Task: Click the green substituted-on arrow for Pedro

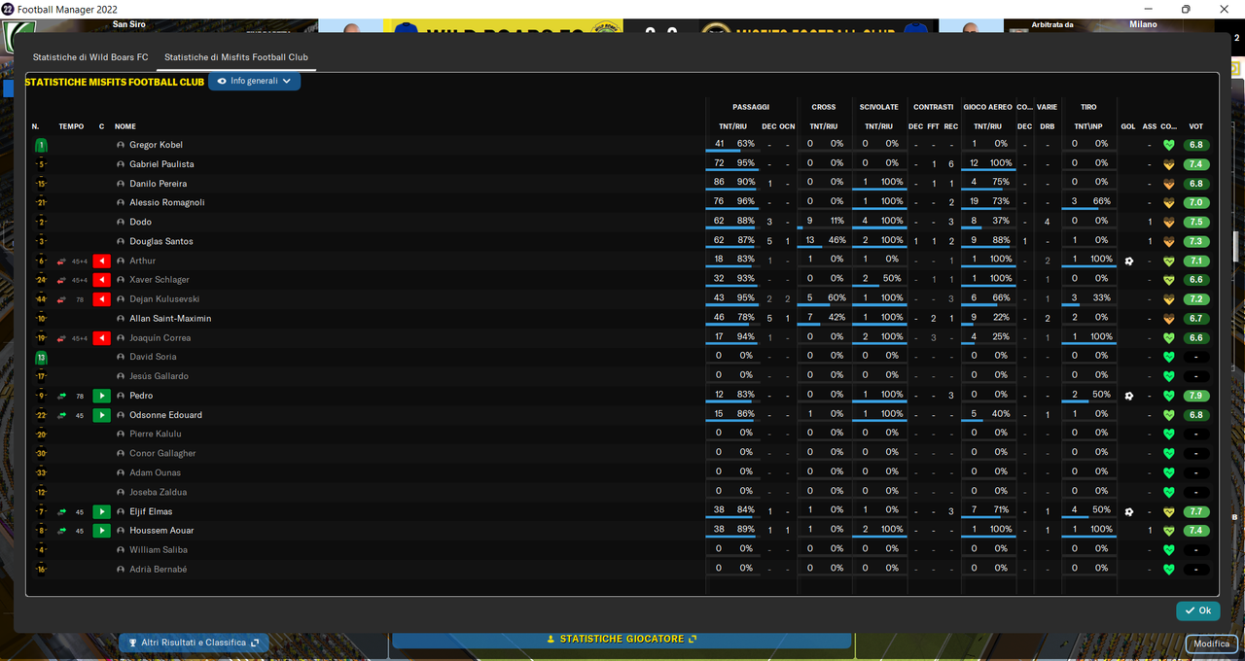Action: [101, 396]
